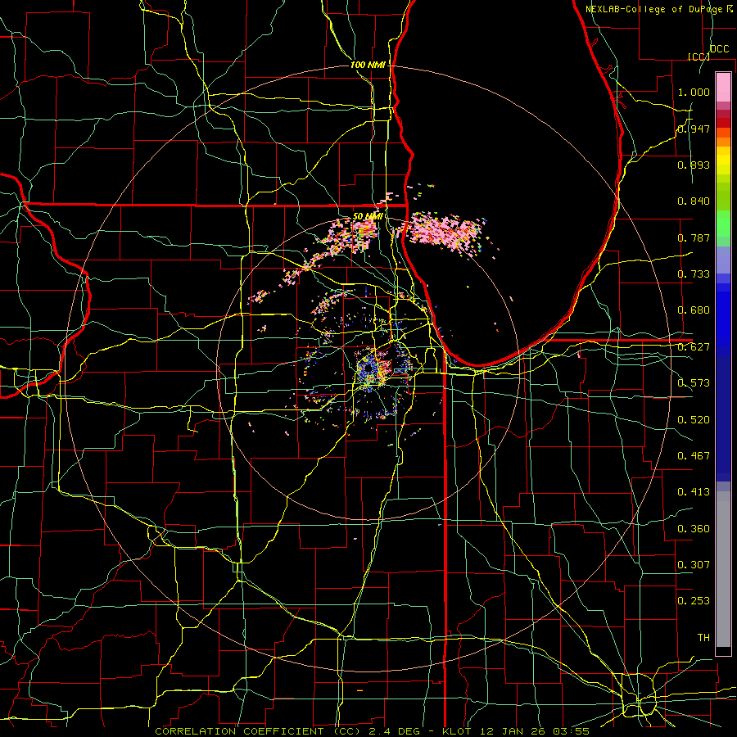Viewport: 737px width, 737px height.
Task: Pick the pink segment of the color bar
Action: click(723, 87)
